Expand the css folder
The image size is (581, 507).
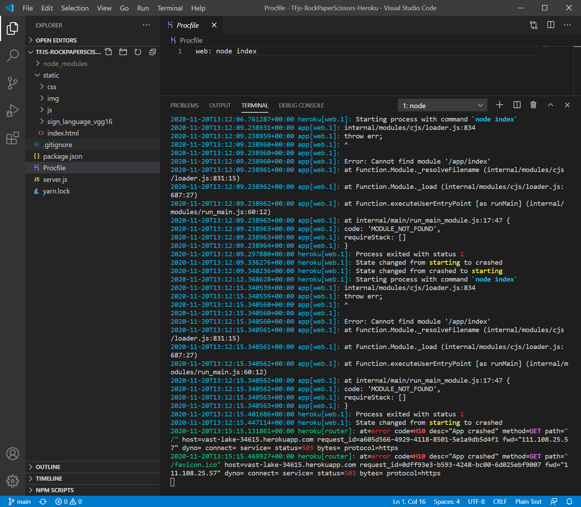93,87
